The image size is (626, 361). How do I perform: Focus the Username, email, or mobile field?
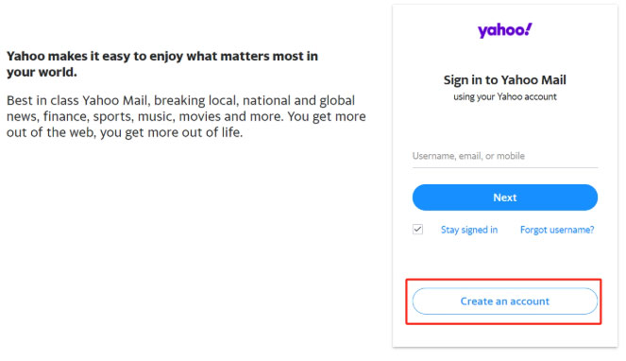click(x=504, y=156)
